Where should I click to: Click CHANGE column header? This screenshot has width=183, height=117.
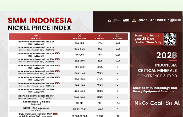(118, 38)
